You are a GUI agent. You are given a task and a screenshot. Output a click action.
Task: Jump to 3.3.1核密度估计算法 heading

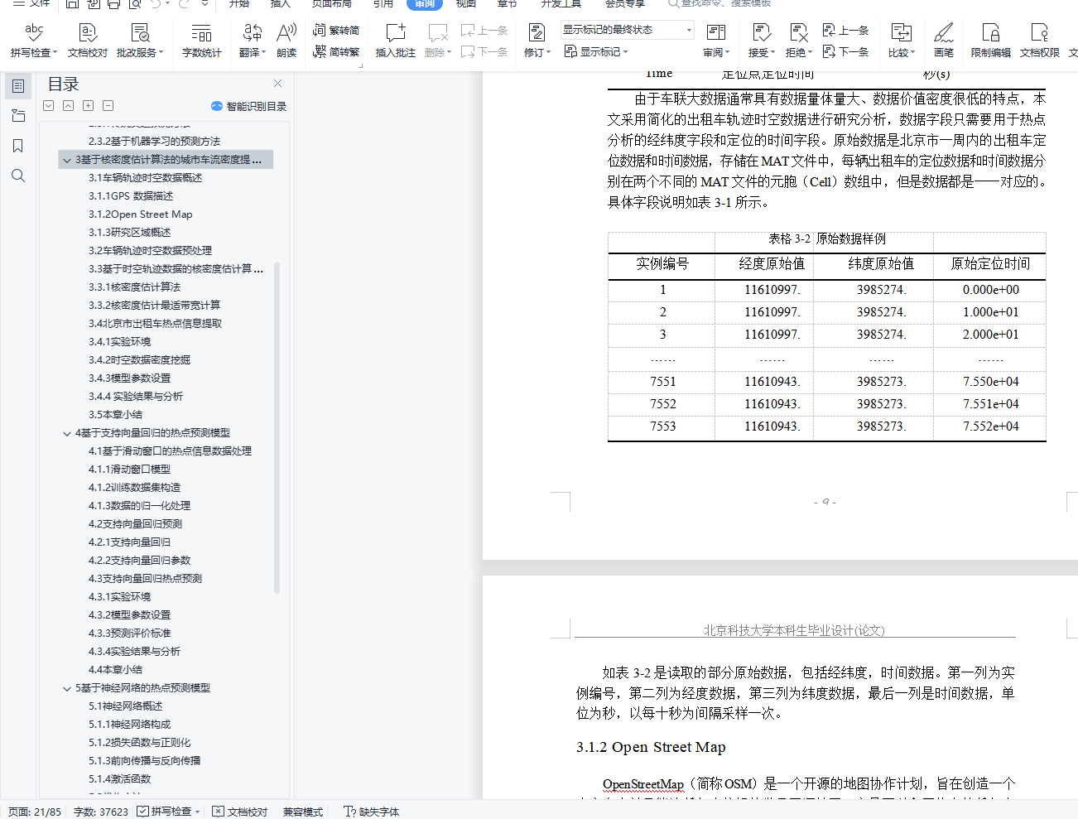click(x=134, y=287)
